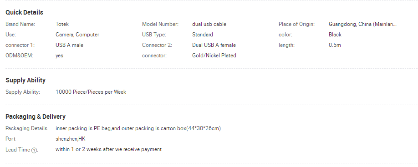Click the Supply Ability section heading
This screenshot has height=167, width=418.
tap(25, 80)
